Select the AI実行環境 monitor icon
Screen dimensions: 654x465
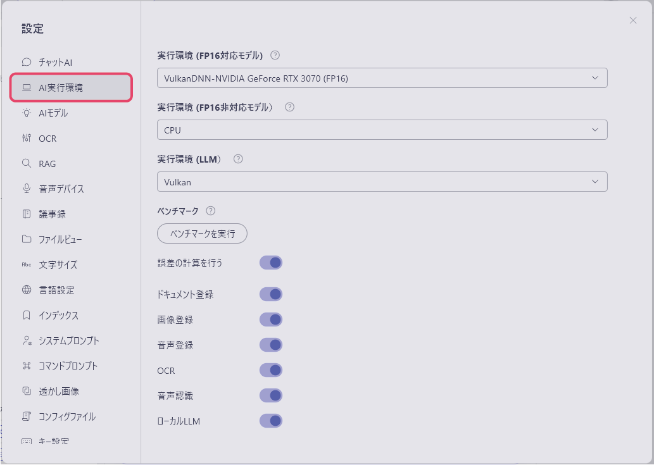pos(26,87)
